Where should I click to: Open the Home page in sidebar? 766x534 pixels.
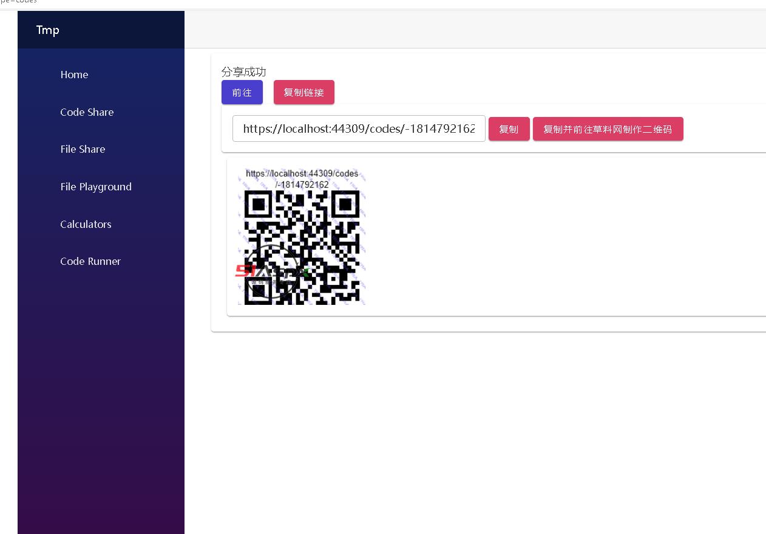click(x=74, y=75)
